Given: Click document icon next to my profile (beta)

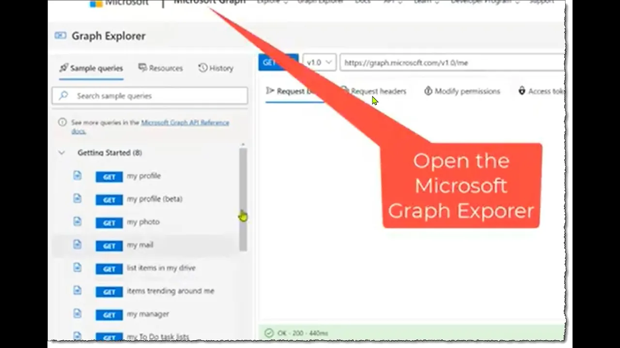Looking at the screenshot, I should pyautogui.click(x=77, y=199).
